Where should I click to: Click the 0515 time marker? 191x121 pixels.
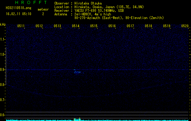(94, 26)
